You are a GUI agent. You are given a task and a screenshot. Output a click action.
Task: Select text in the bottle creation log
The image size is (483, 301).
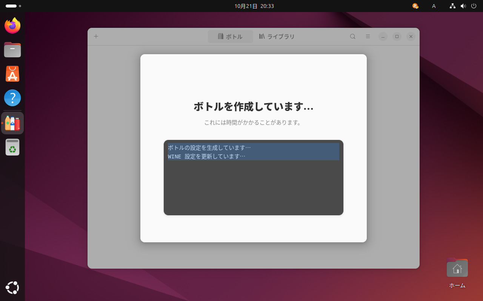coord(254,152)
